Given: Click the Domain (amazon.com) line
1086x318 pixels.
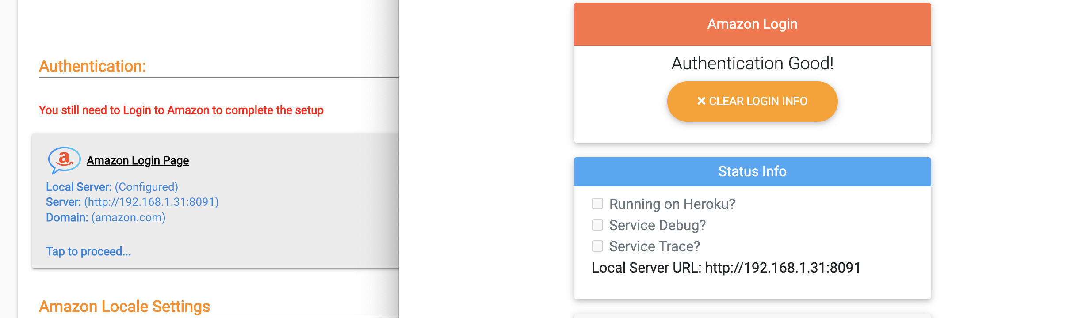Looking at the screenshot, I should tap(106, 217).
